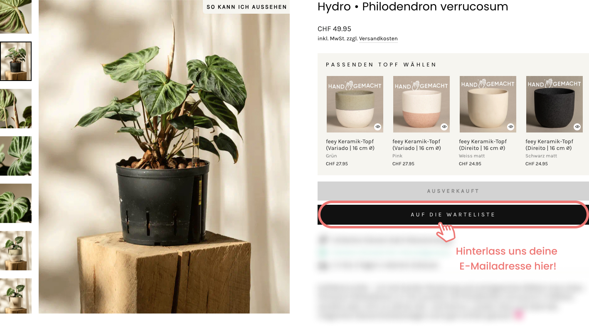589x331 pixels.
Task: Select highlighted thumbnail of plant in black pot
Action: [16, 61]
